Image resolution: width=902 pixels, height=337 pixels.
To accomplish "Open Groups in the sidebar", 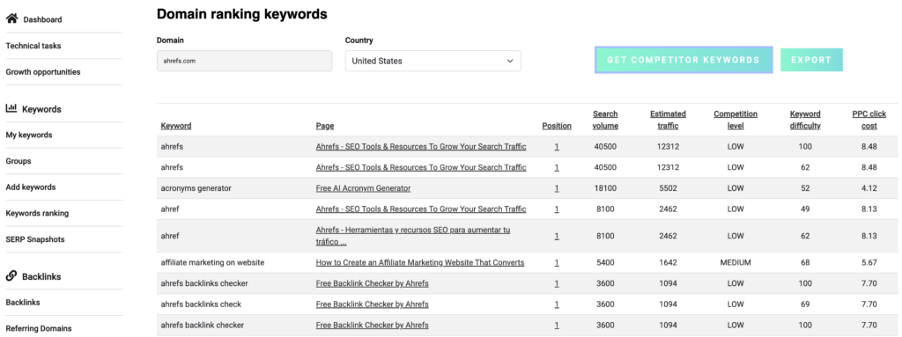I will pos(18,161).
